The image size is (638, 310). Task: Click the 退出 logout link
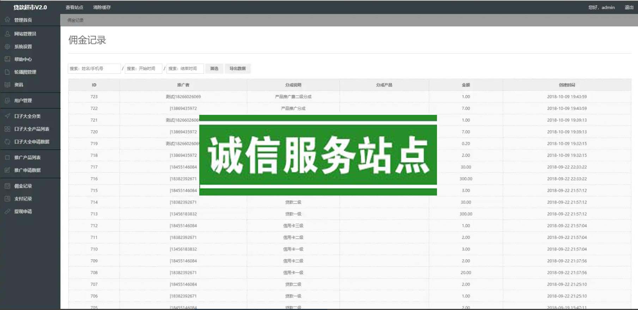(x=629, y=7)
